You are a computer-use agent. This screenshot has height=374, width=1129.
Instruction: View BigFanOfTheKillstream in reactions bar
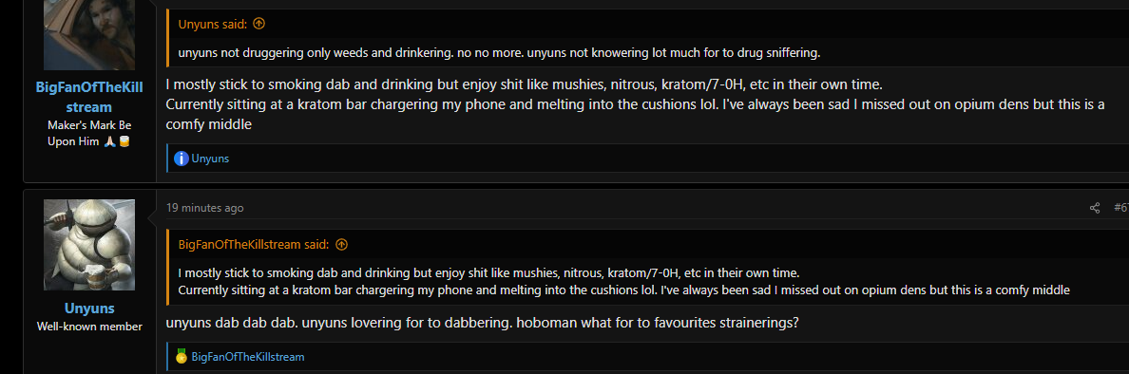click(x=248, y=356)
